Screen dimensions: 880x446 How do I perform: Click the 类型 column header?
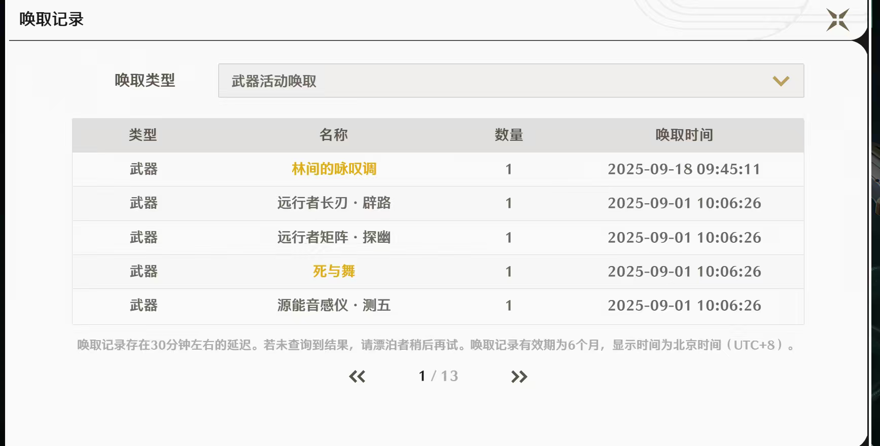click(143, 135)
